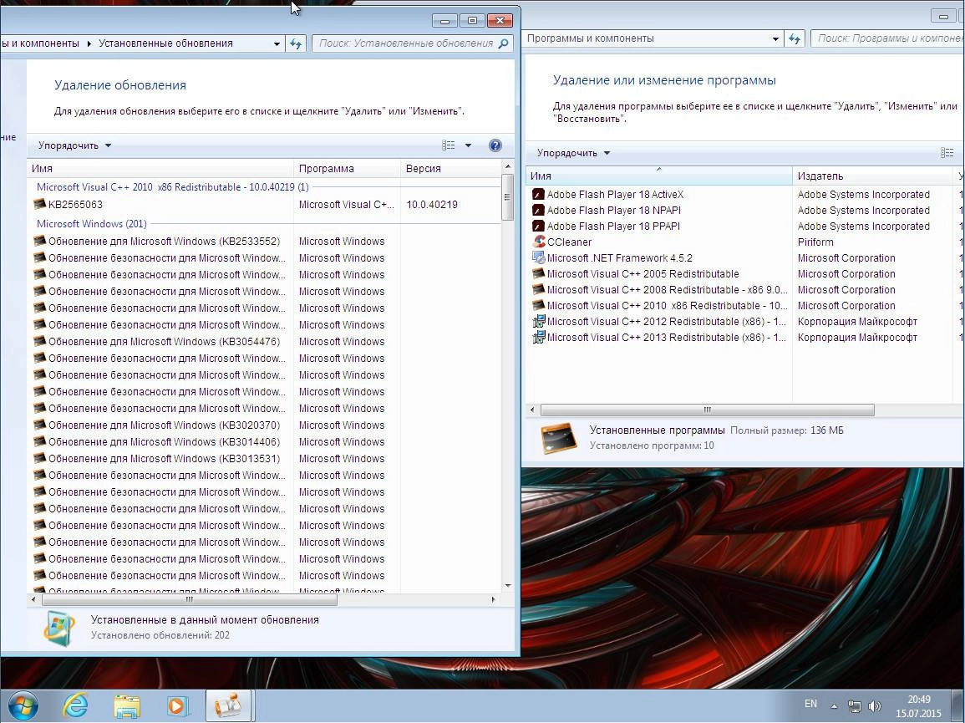Open address history dropdown in programs window
This screenshot has width=965, height=723.
(x=775, y=38)
